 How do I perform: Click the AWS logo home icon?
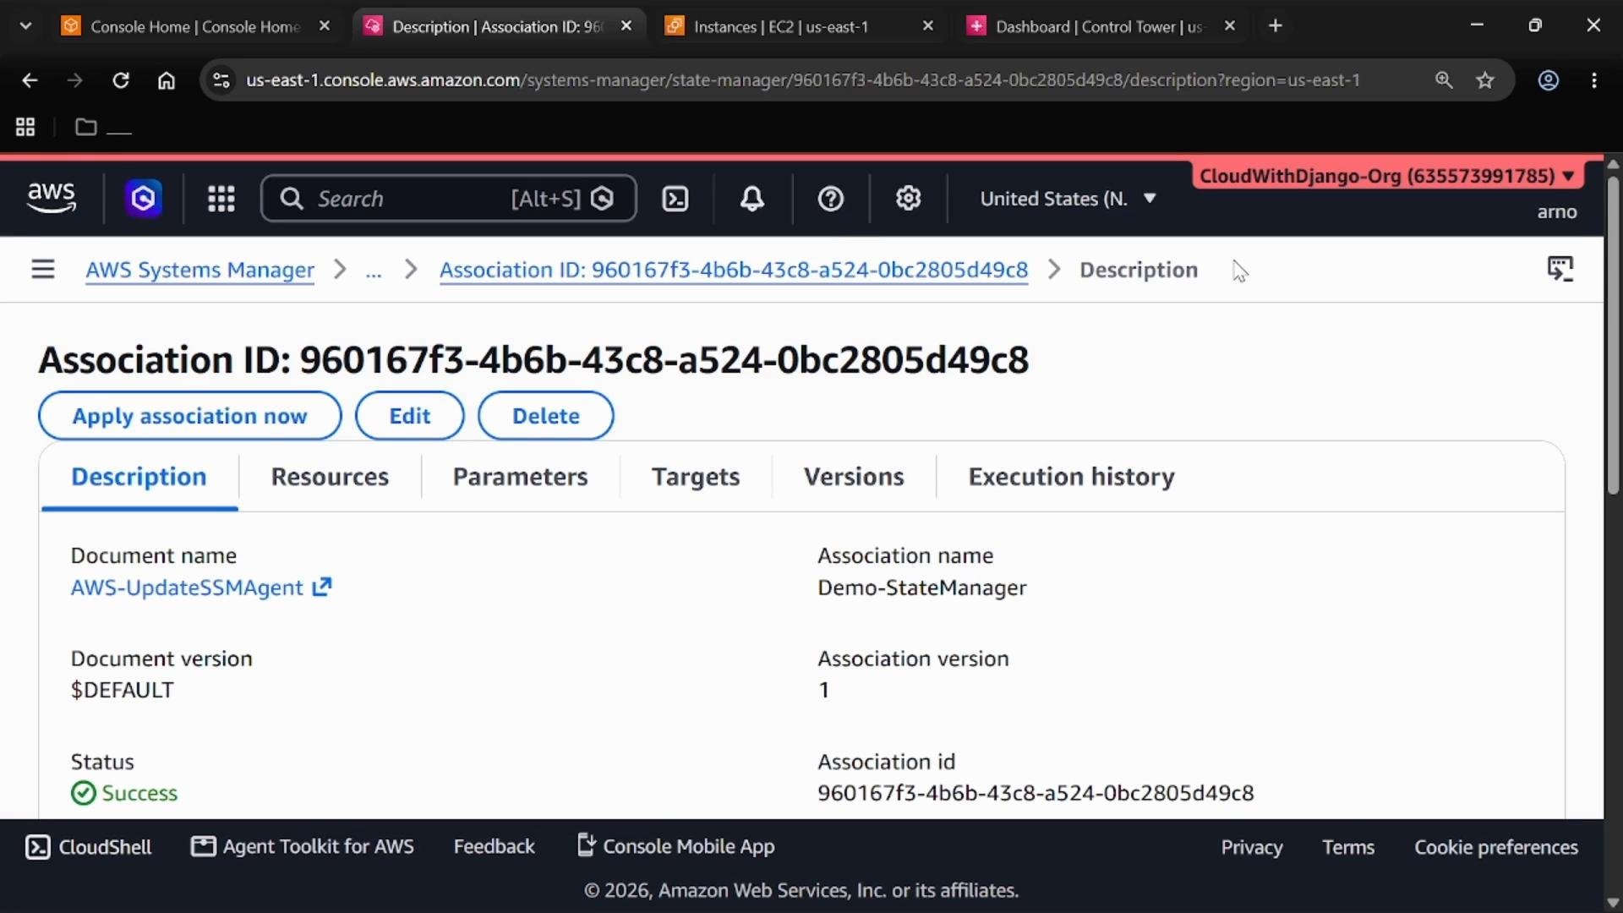(x=52, y=198)
